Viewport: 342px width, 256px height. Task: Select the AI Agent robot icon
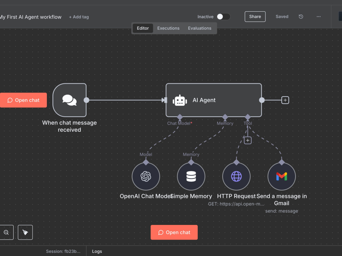pos(180,101)
